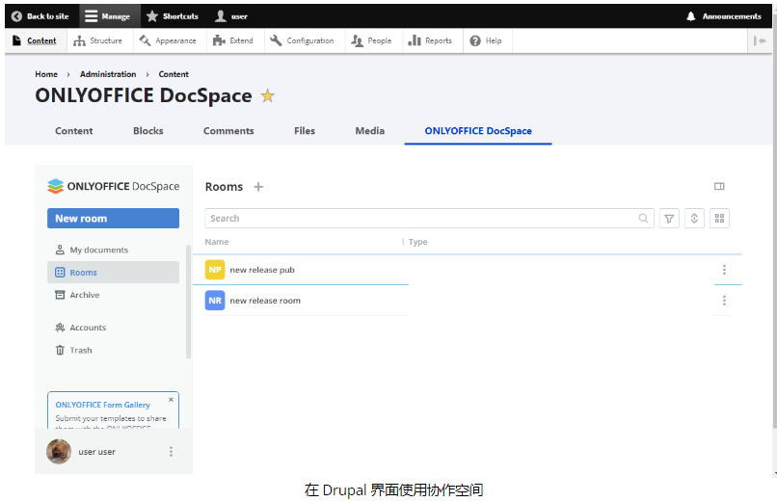Open new release room more options
The height and width of the screenshot is (502, 777).
(x=724, y=301)
